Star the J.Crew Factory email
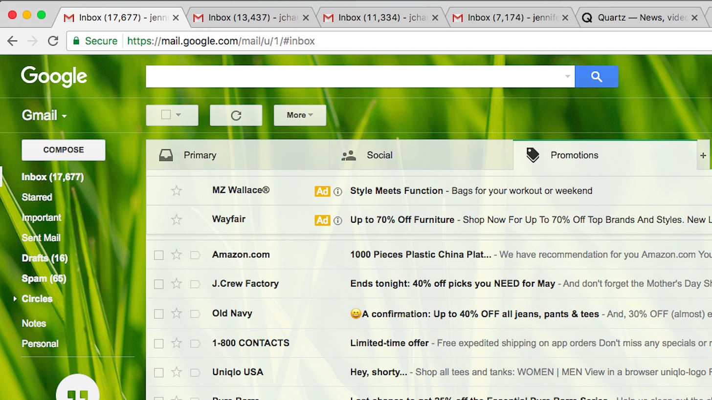Screen dimensions: 712x400 coord(177,284)
